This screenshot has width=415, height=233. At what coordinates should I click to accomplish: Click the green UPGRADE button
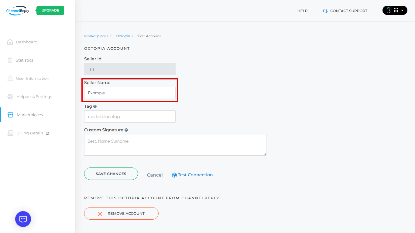click(x=50, y=10)
